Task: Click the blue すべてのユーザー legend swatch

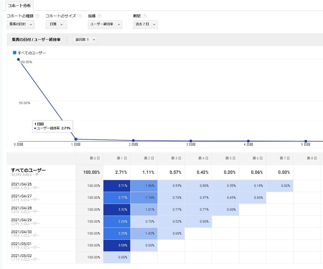Action: click(x=15, y=53)
